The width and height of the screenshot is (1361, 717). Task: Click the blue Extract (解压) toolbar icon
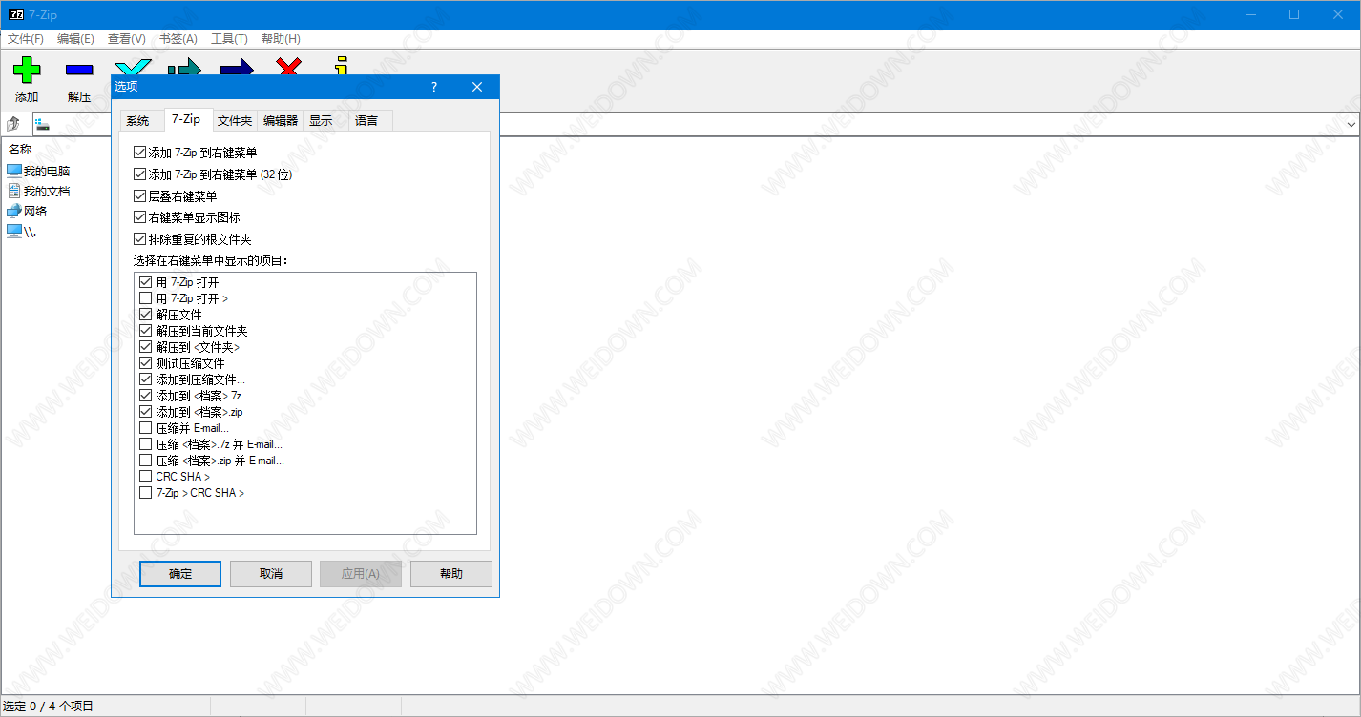79,71
